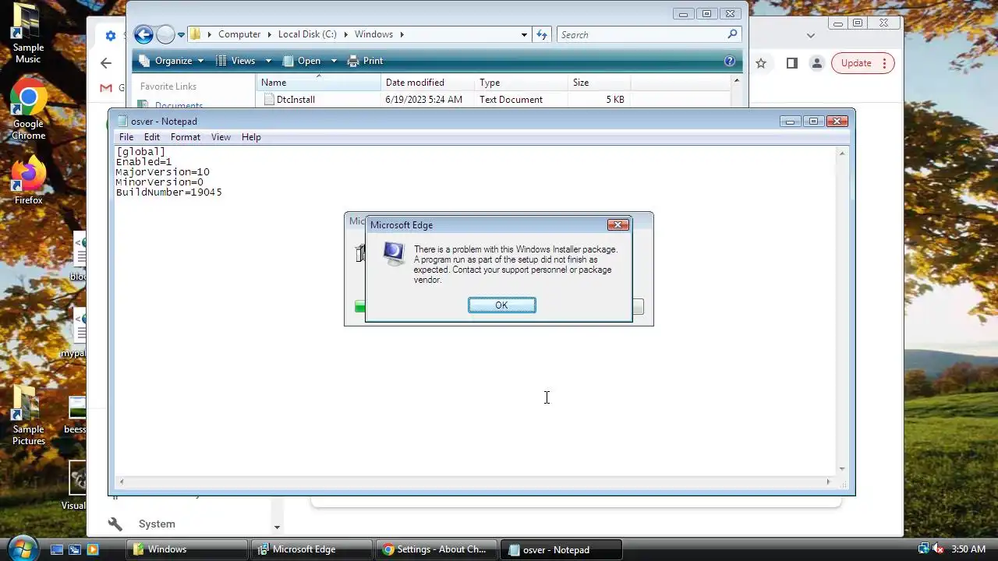
Task: Click OK in the Microsoft Edge error dialog
Action: (501, 305)
